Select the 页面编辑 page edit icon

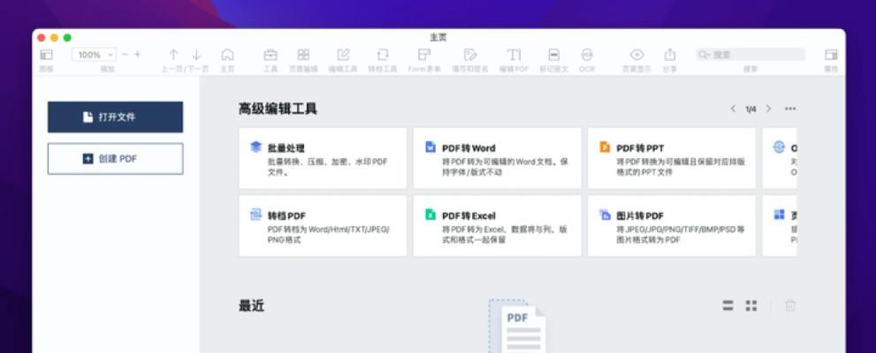303,55
